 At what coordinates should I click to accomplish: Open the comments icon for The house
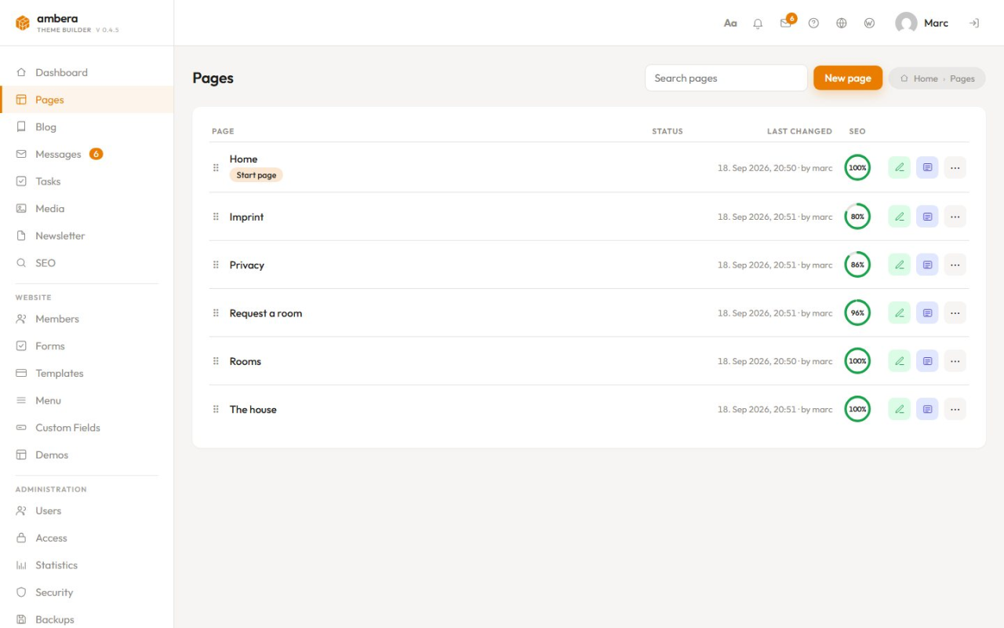(x=927, y=409)
